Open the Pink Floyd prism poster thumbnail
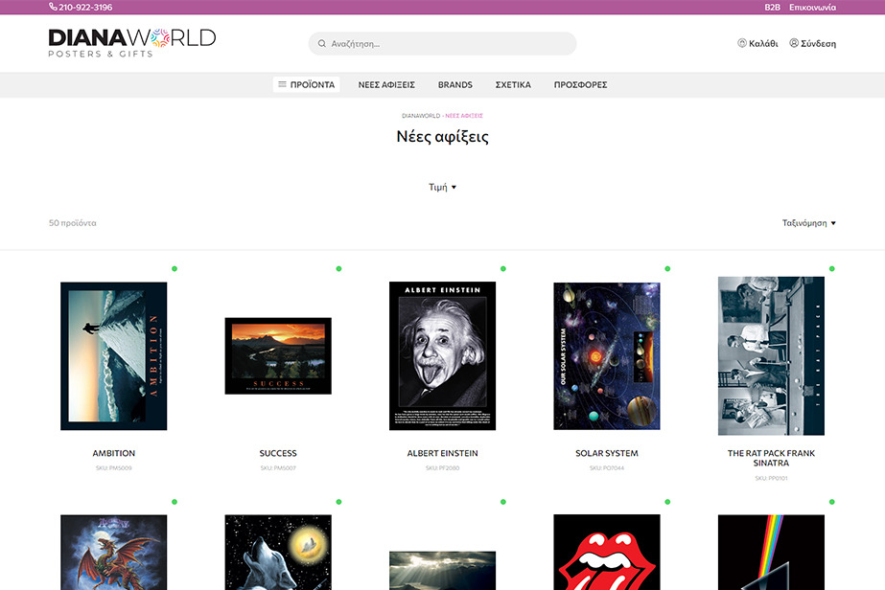The width and height of the screenshot is (885, 590). tap(771, 553)
